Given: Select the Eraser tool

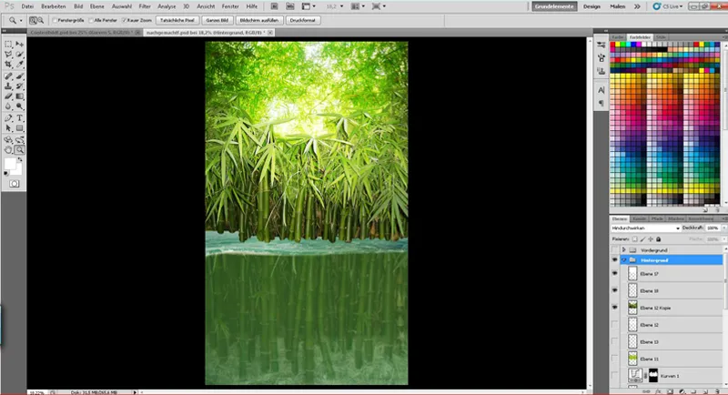Looking at the screenshot, I should coord(8,96).
